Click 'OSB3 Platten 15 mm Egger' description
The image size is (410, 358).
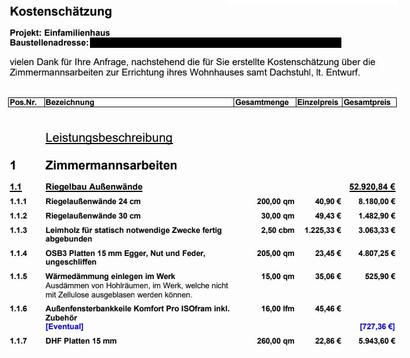pos(126,257)
